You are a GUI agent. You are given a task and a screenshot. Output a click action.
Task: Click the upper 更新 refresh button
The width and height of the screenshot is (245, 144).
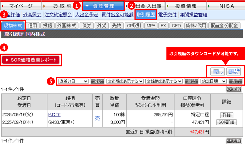click(x=233, y=89)
